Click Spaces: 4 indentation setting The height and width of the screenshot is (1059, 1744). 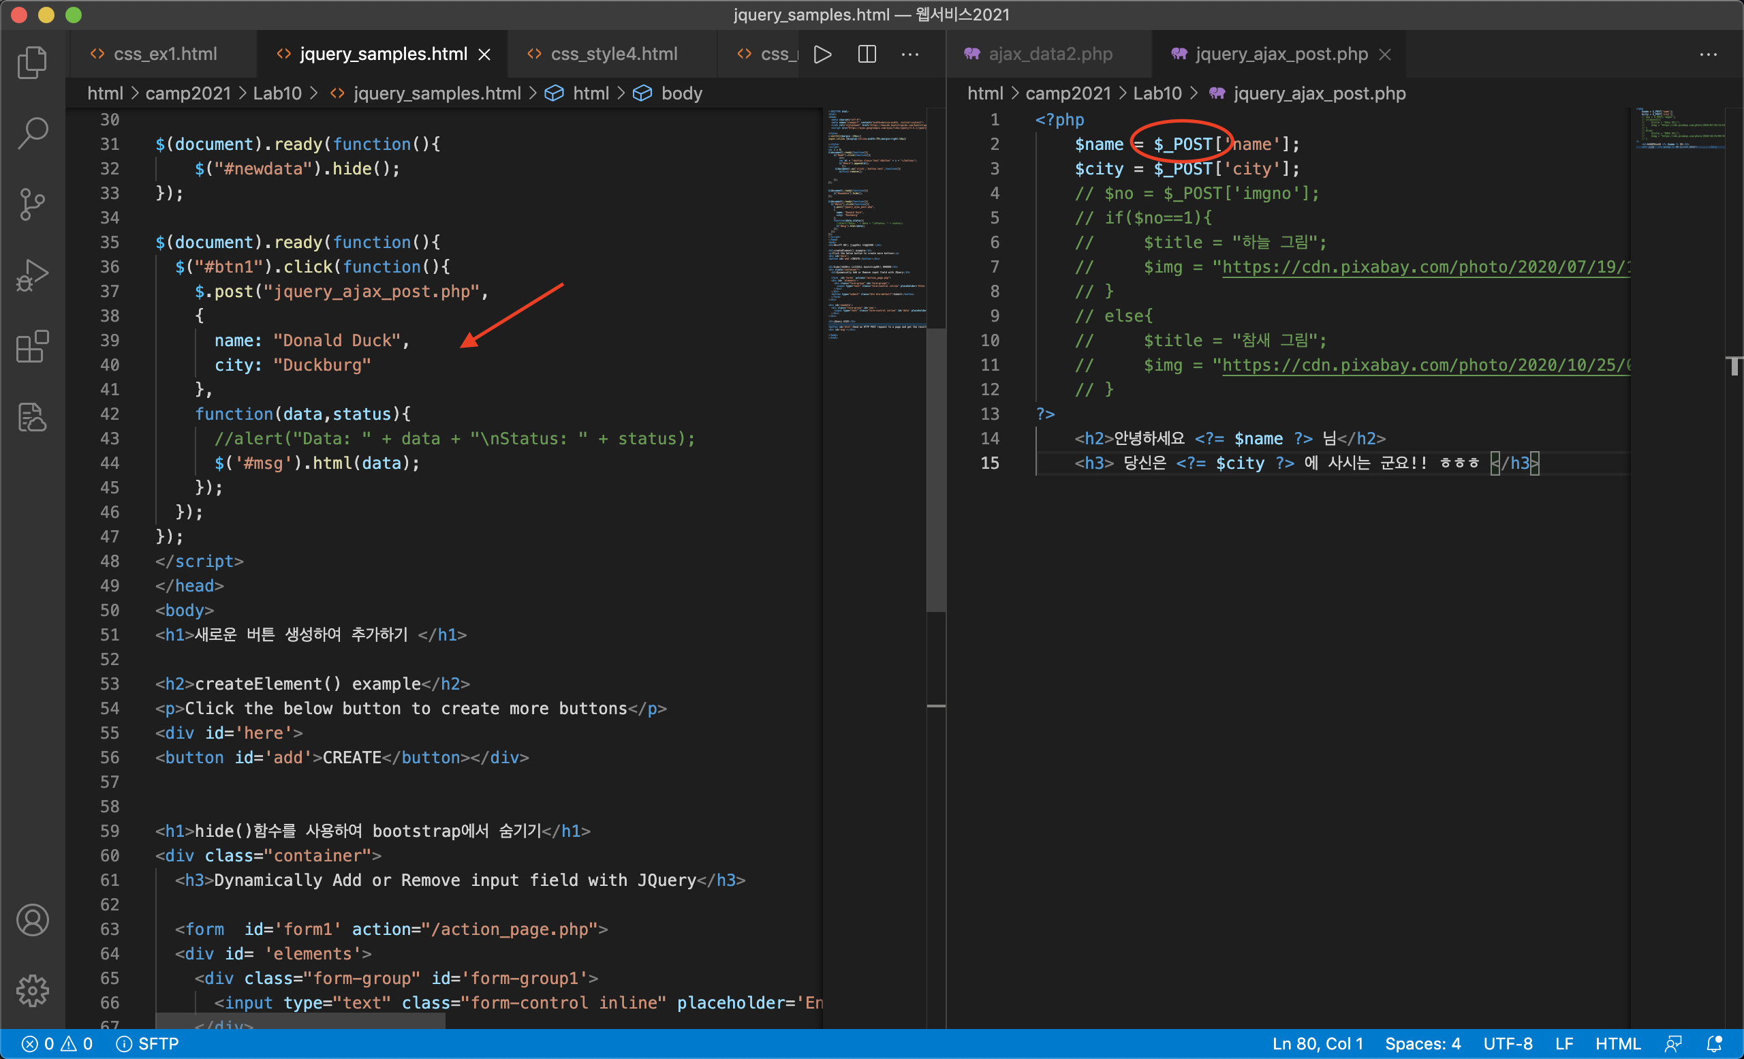1422,1043
